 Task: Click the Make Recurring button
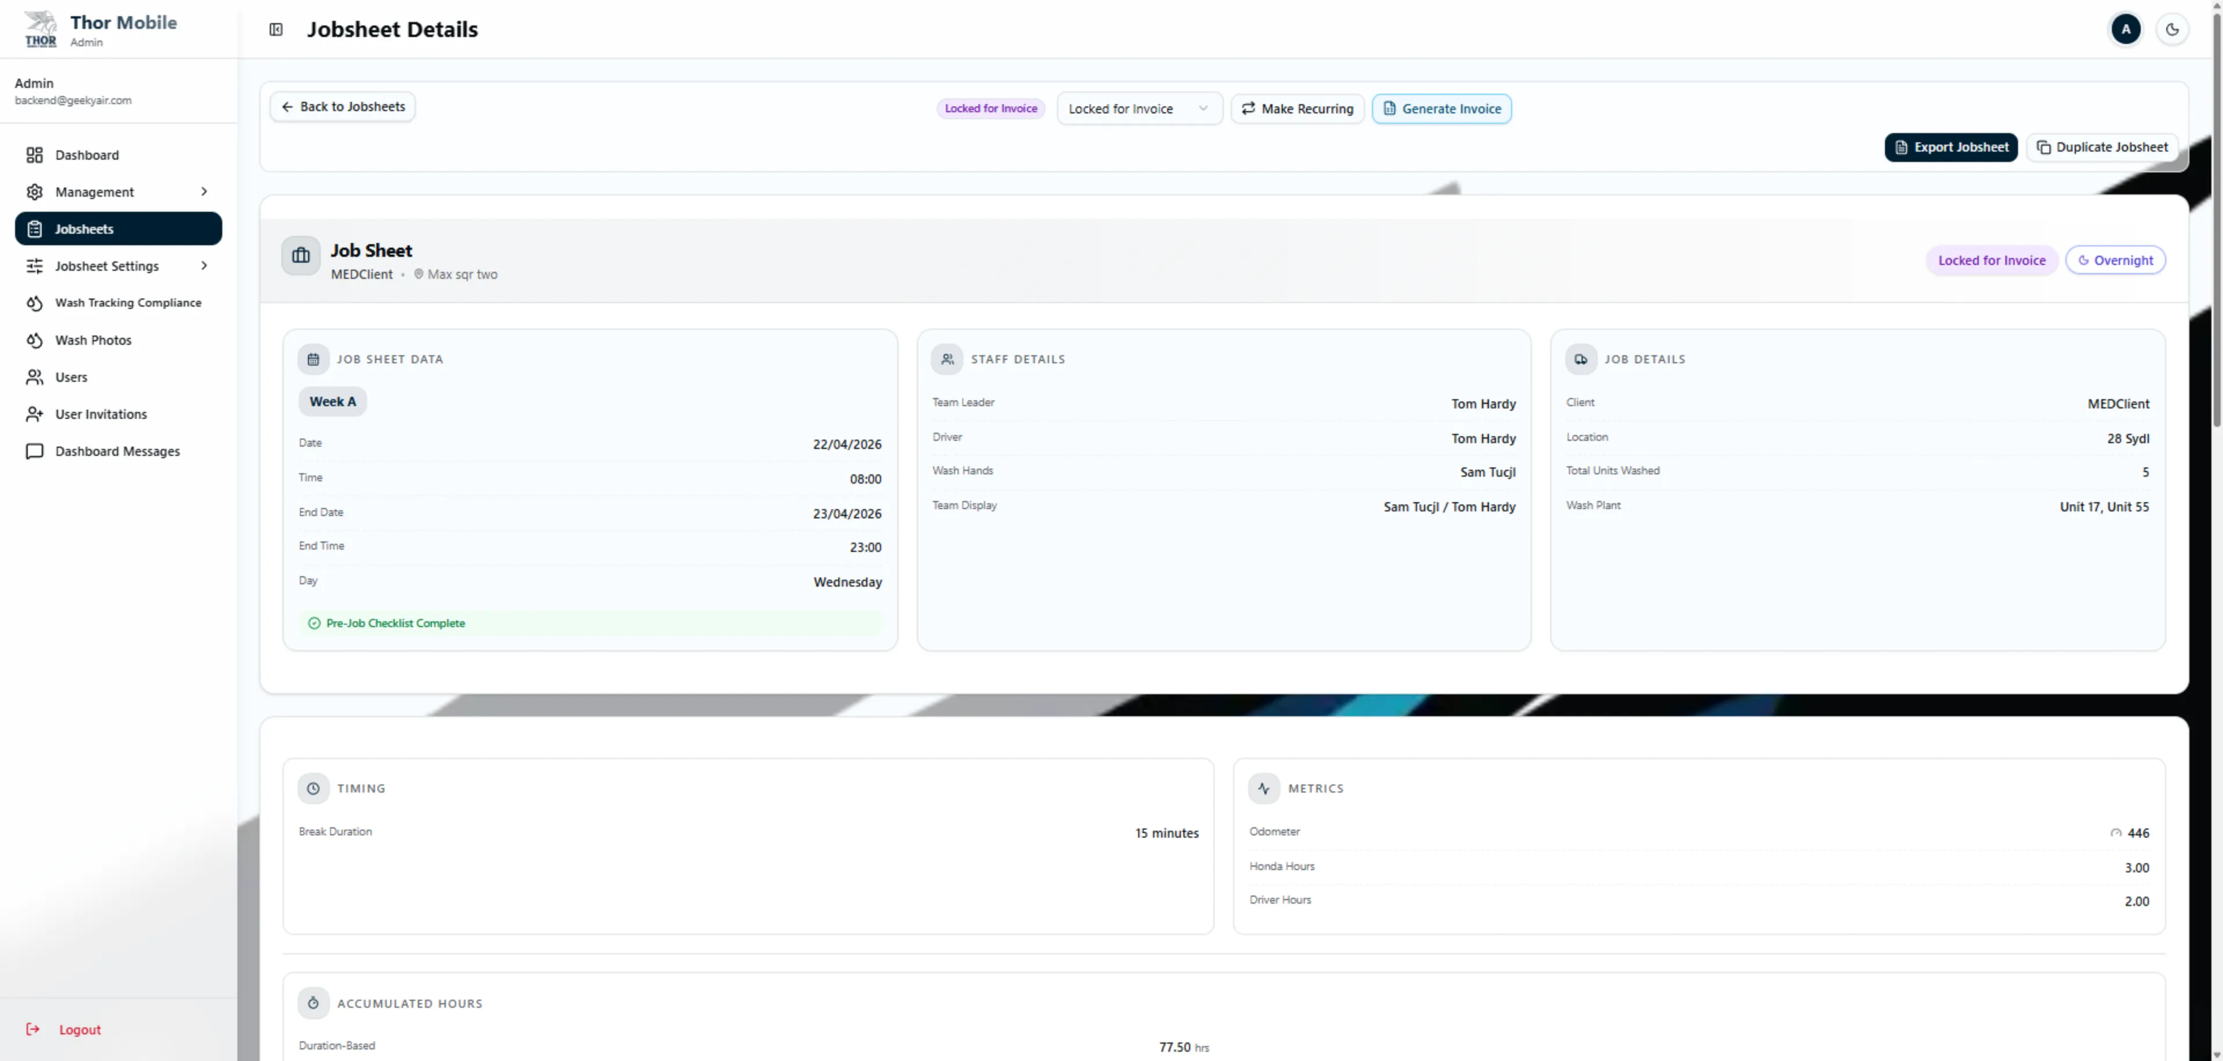[x=1297, y=109]
